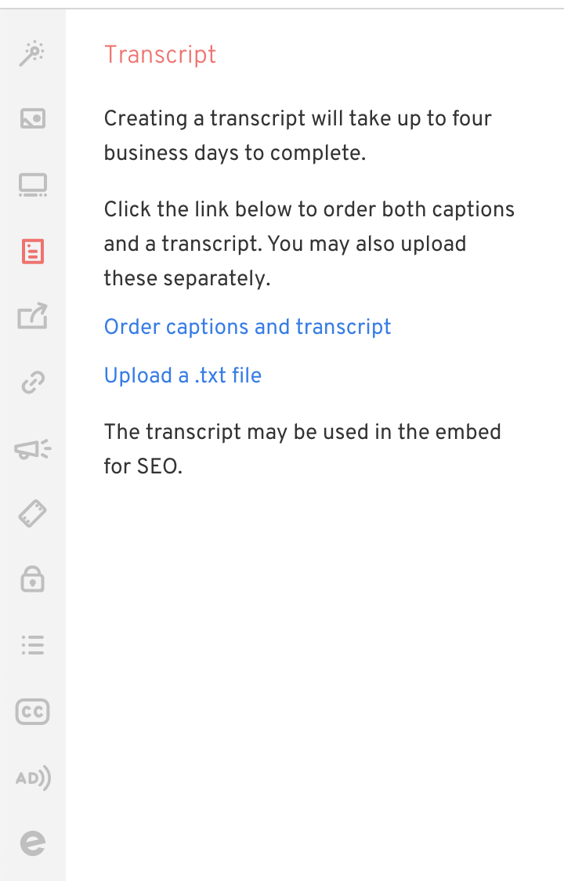The height and width of the screenshot is (881, 564).
Task: Select the bulleted list chapters icon
Action: 33,645
